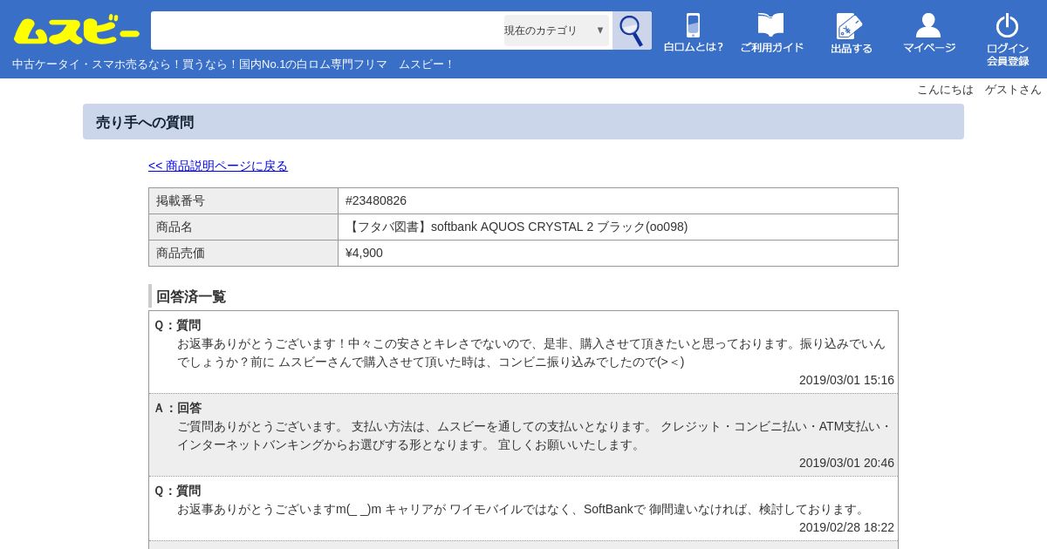The width and height of the screenshot is (1047, 549).
Task: Click question text mentioning ワイモバイル
Action: (x=522, y=509)
